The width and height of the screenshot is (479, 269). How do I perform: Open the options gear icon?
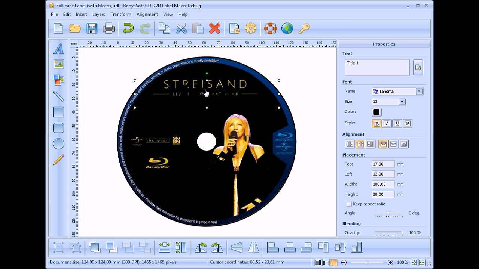click(x=251, y=28)
